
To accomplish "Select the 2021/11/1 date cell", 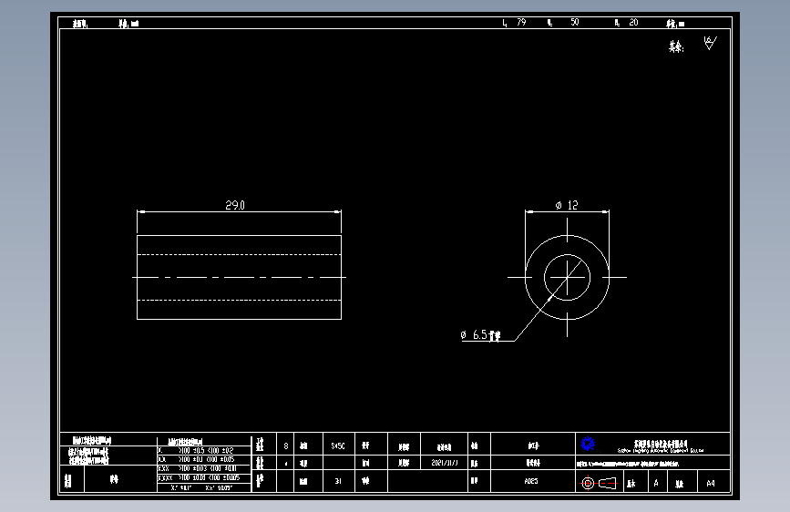I will tap(444, 463).
